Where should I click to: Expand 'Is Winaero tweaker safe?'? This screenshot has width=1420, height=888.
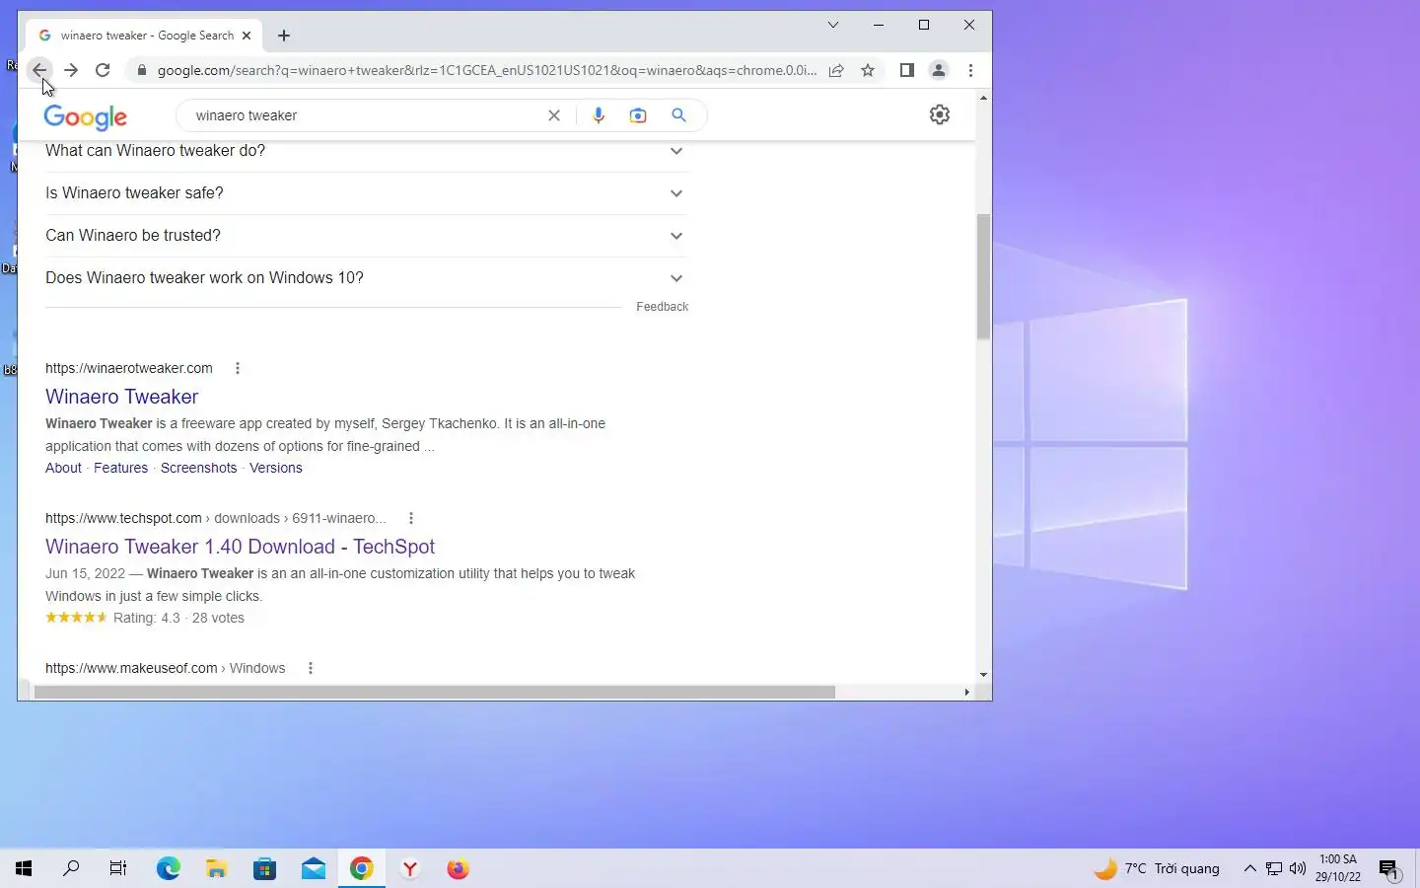click(367, 193)
